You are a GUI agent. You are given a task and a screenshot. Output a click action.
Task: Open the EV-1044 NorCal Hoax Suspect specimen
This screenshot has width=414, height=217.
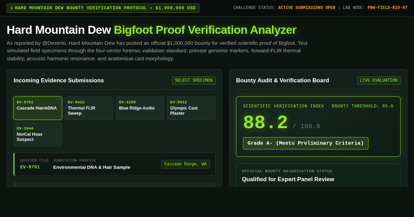(x=38, y=134)
